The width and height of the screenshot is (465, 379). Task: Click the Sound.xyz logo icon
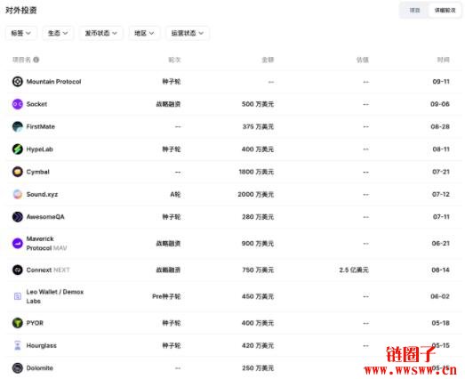[18, 195]
